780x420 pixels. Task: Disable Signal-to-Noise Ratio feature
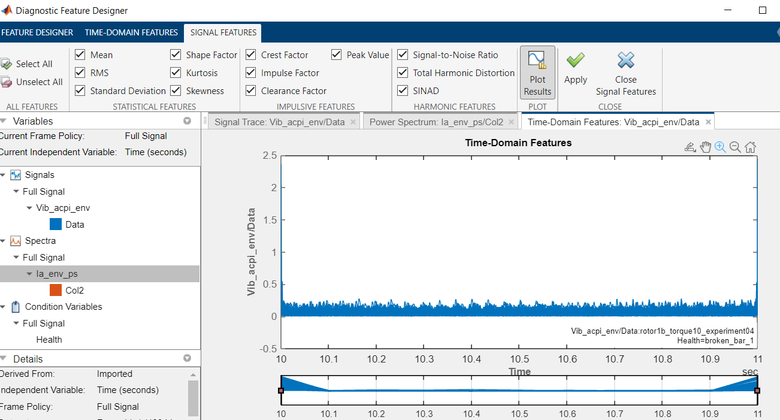pos(403,55)
